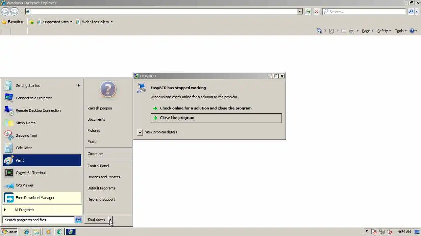Open the Print options dropdown arrow

358,31
